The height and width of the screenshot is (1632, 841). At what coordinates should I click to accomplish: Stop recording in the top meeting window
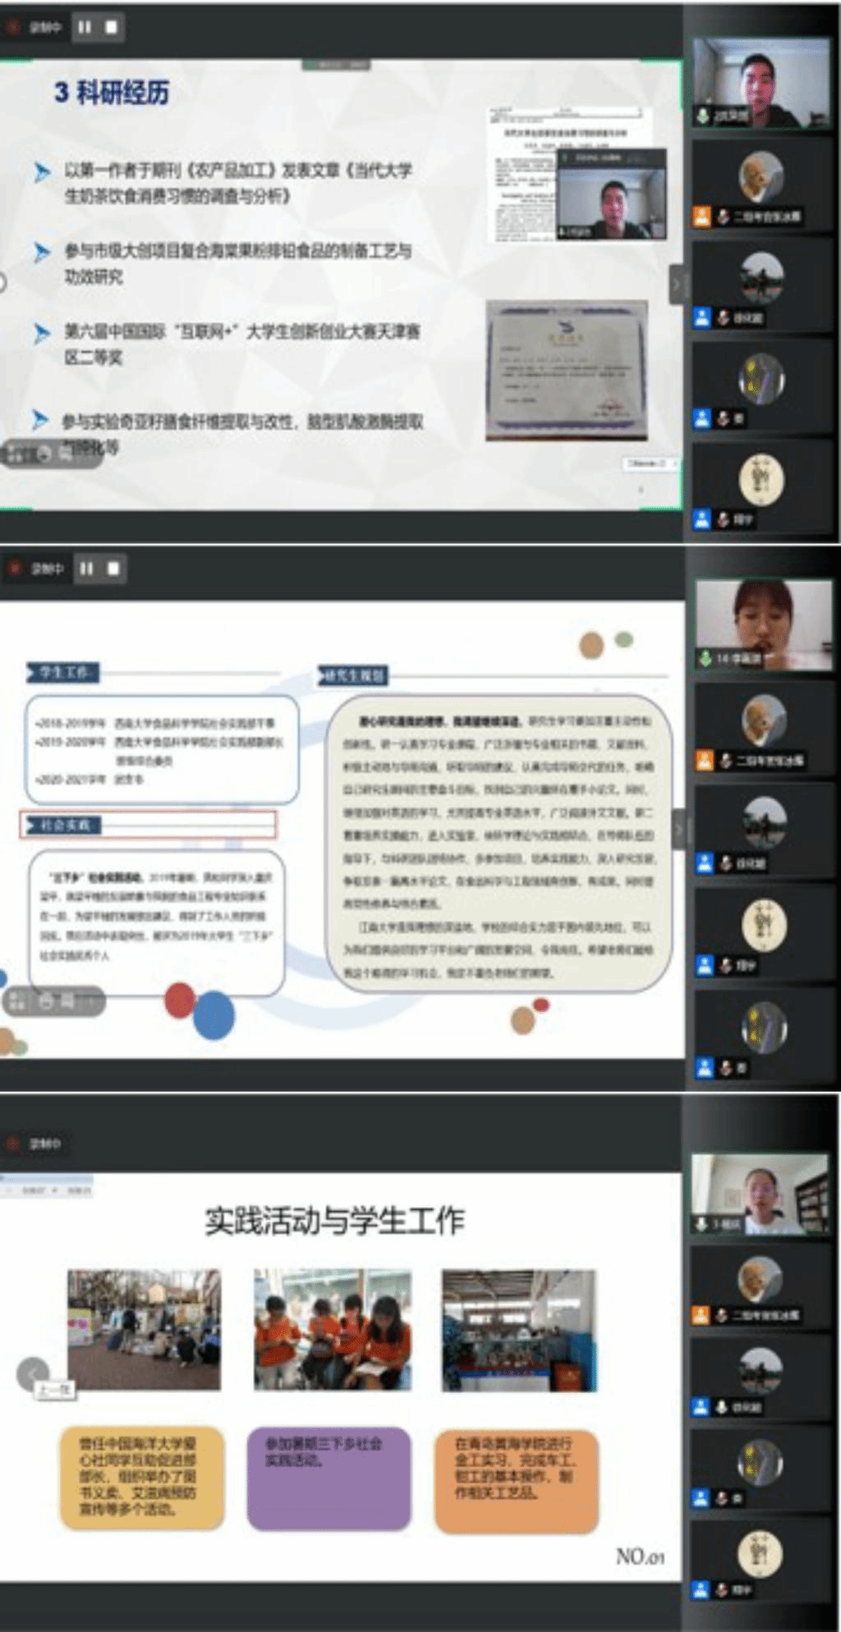click(x=111, y=27)
